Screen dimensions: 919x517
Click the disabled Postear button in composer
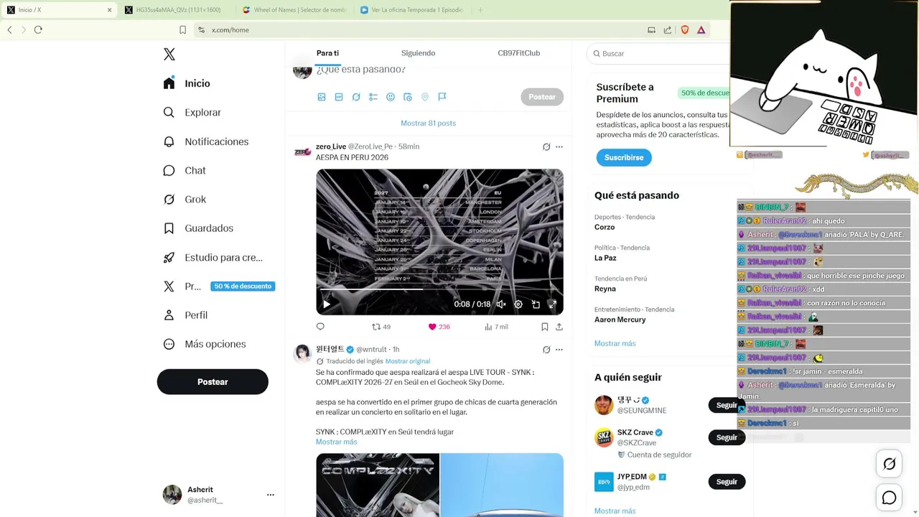(x=542, y=97)
